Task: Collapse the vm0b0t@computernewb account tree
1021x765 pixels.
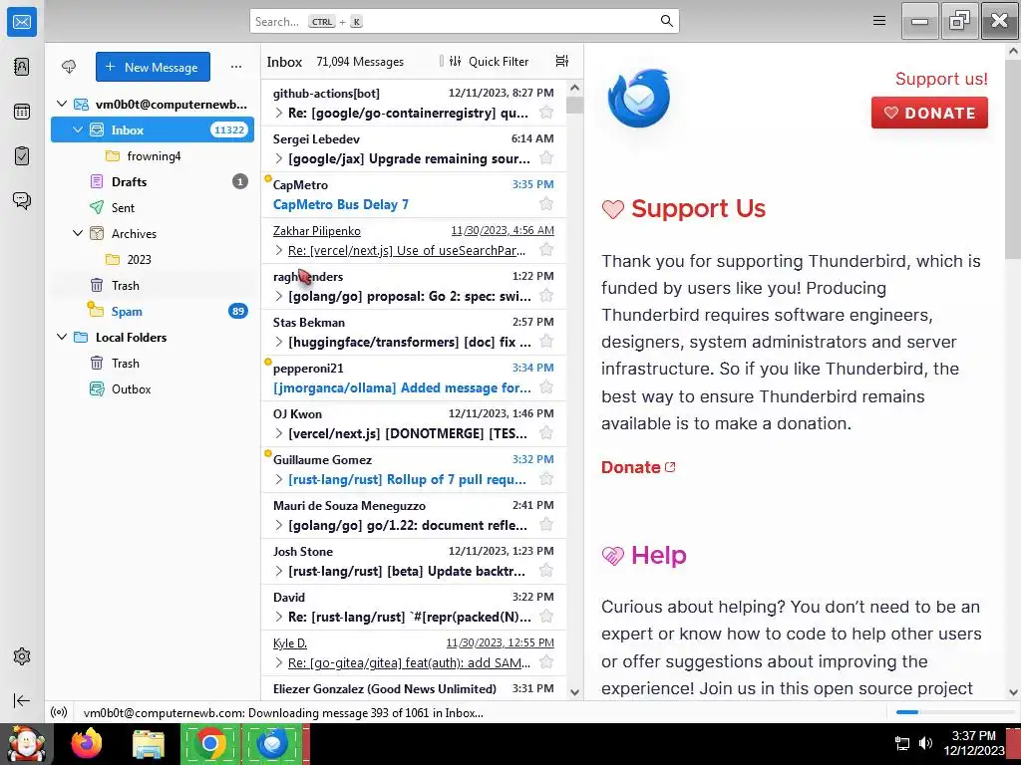Action: pos(62,104)
